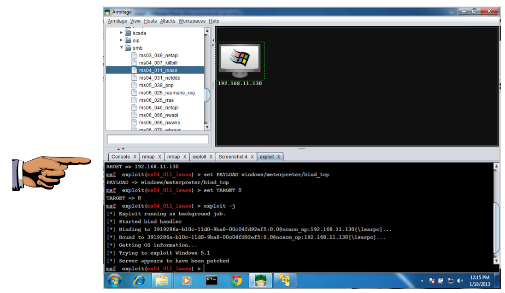Select the 192.168.11.130 Windows host icon
505x293 pixels.
click(240, 61)
